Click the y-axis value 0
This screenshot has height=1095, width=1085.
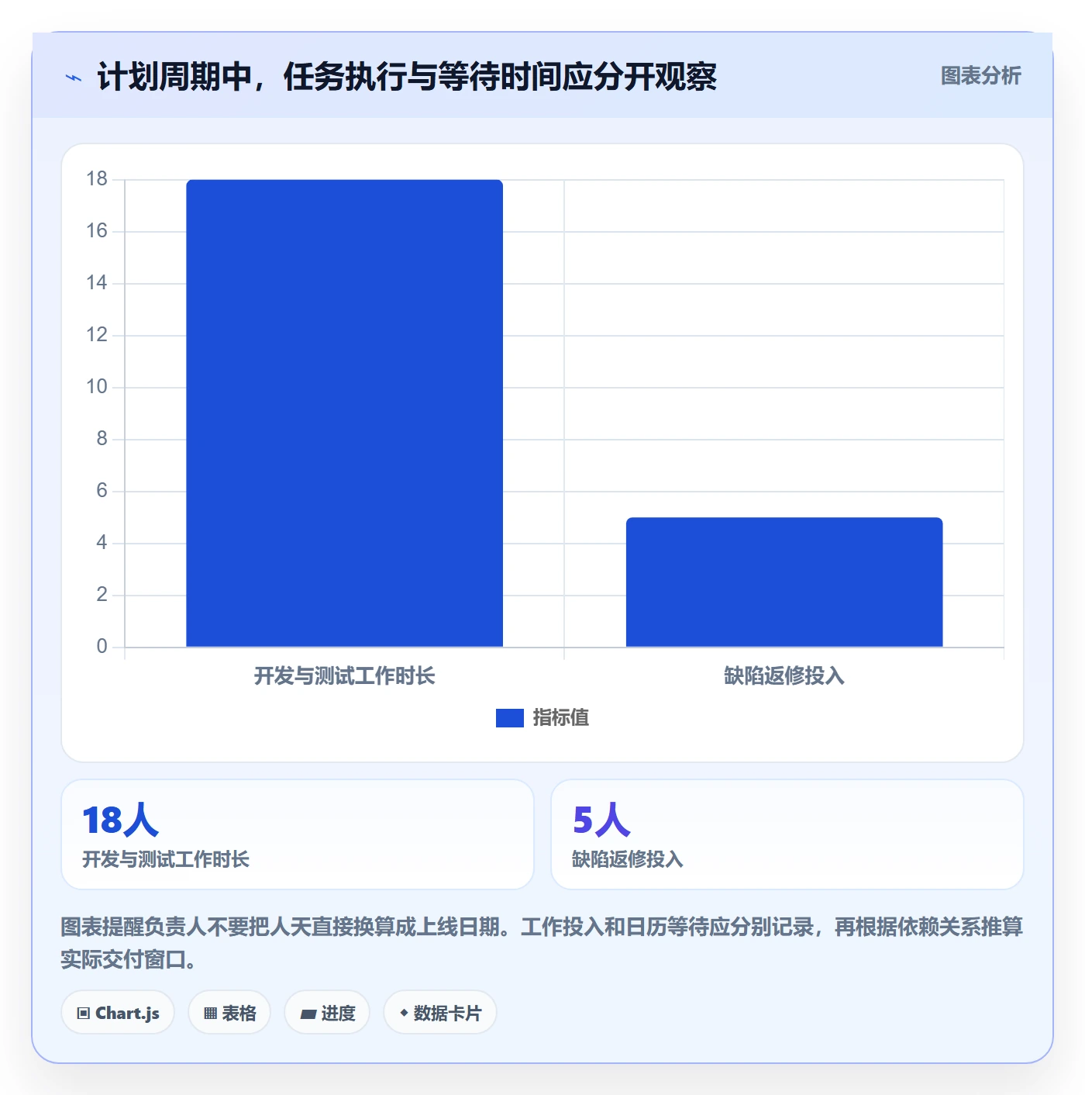[x=102, y=647]
